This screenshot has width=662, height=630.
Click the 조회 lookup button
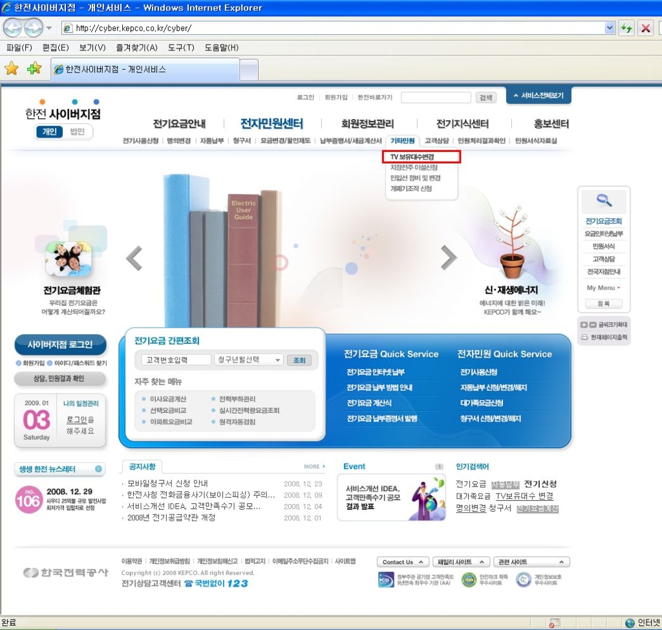pyautogui.click(x=299, y=360)
